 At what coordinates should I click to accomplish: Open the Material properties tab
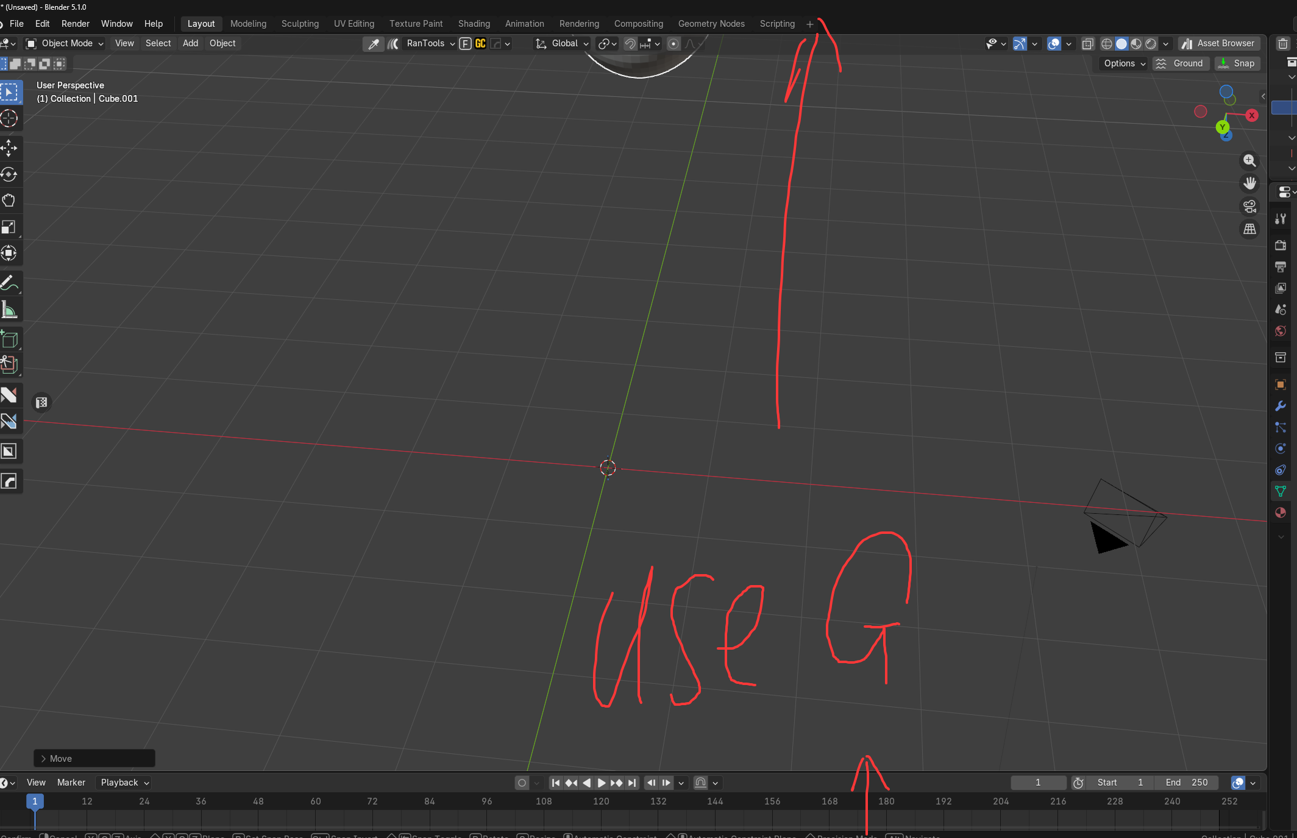point(1281,513)
